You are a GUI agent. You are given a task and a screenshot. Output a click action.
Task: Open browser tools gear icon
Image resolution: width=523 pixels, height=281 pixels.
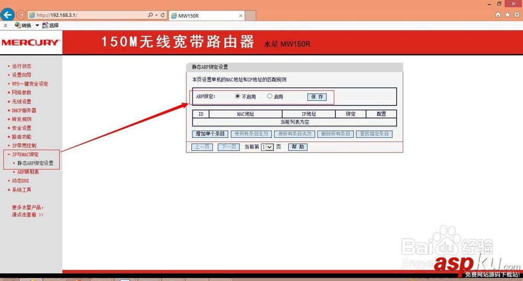(517, 15)
